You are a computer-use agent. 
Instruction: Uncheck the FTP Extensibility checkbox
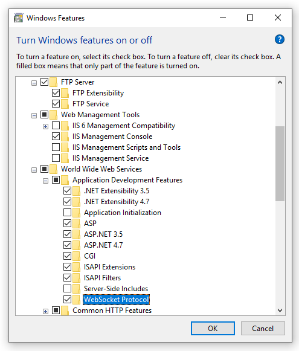56,93
